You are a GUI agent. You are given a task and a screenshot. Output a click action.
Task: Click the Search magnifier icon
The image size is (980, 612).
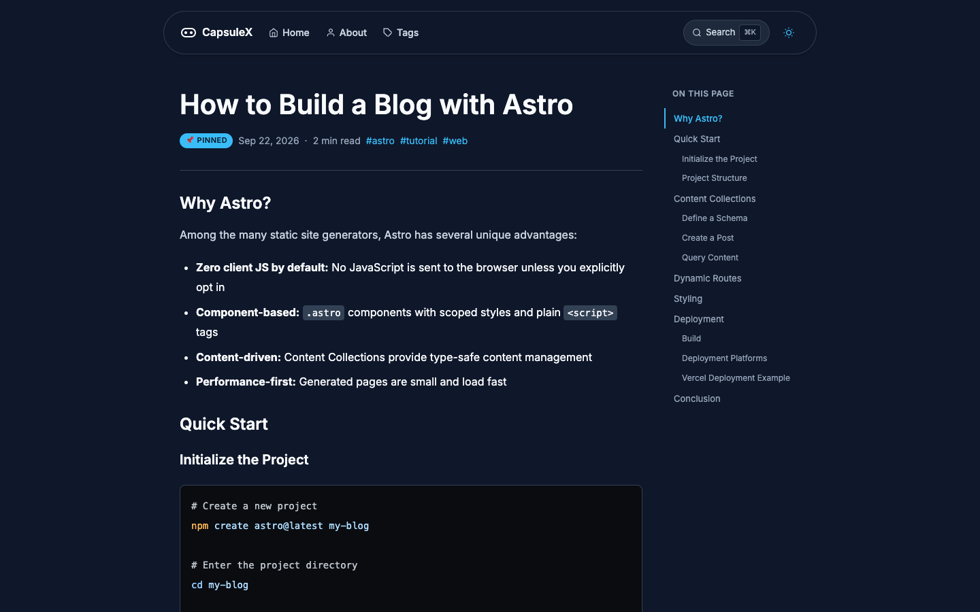pyautogui.click(x=697, y=33)
